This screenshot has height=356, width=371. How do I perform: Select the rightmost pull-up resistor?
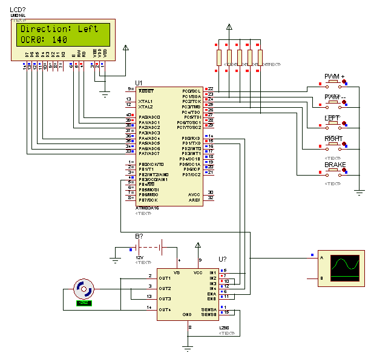click(260, 58)
